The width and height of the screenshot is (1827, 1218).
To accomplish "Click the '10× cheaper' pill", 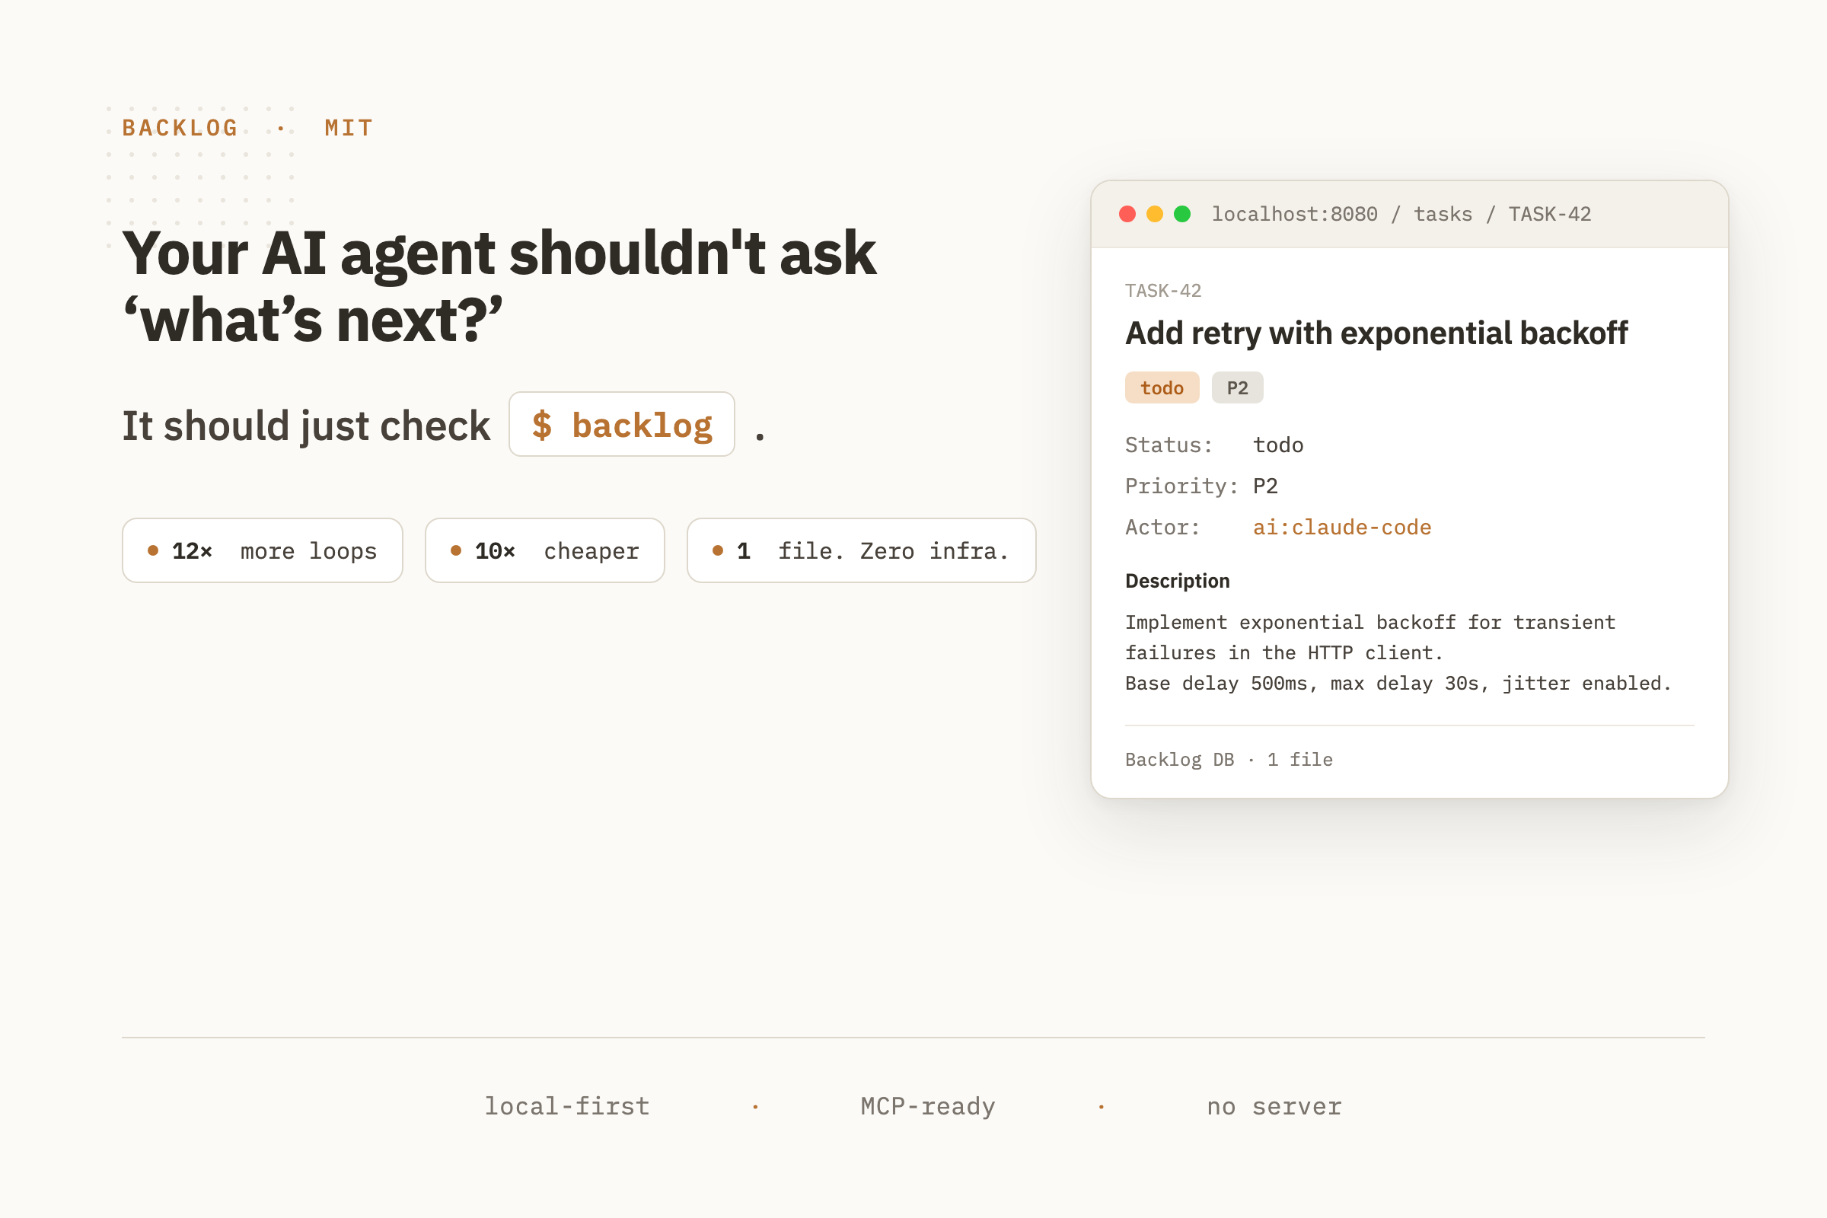I will click(544, 550).
